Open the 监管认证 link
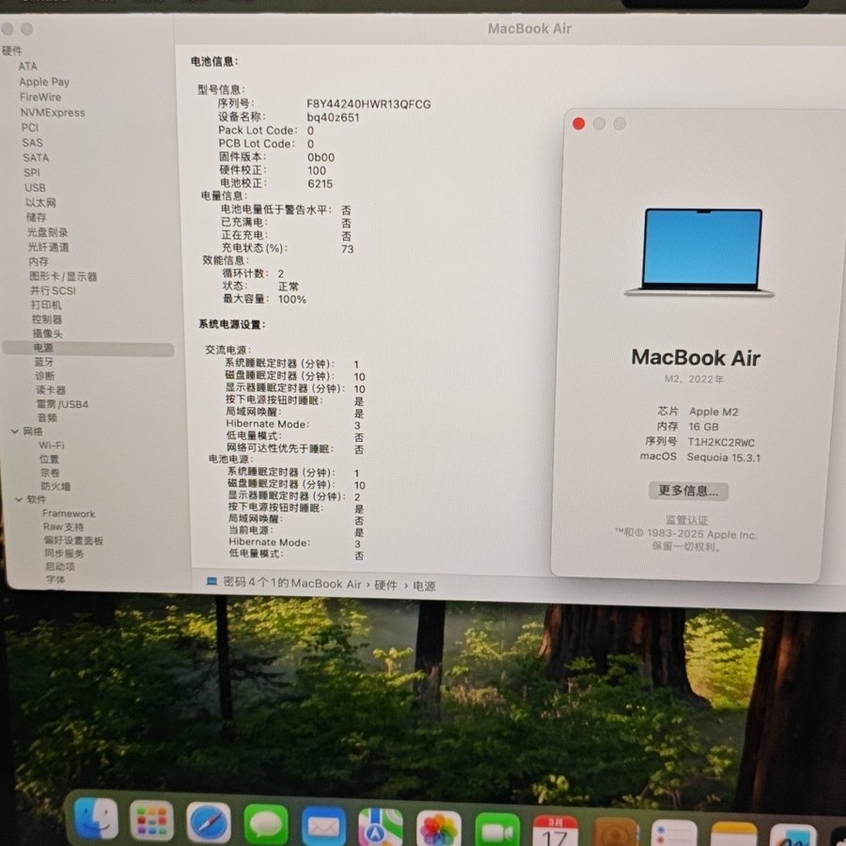 tap(686, 520)
